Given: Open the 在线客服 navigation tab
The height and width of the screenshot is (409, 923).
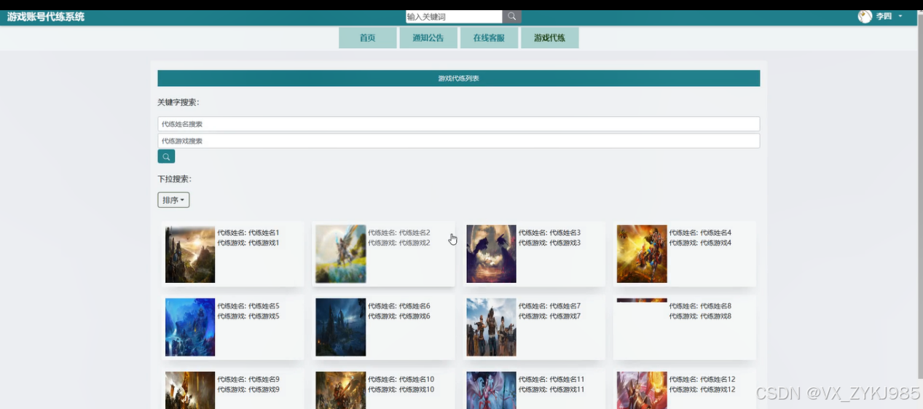Looking at the screenshot, I should coord(489,38).
